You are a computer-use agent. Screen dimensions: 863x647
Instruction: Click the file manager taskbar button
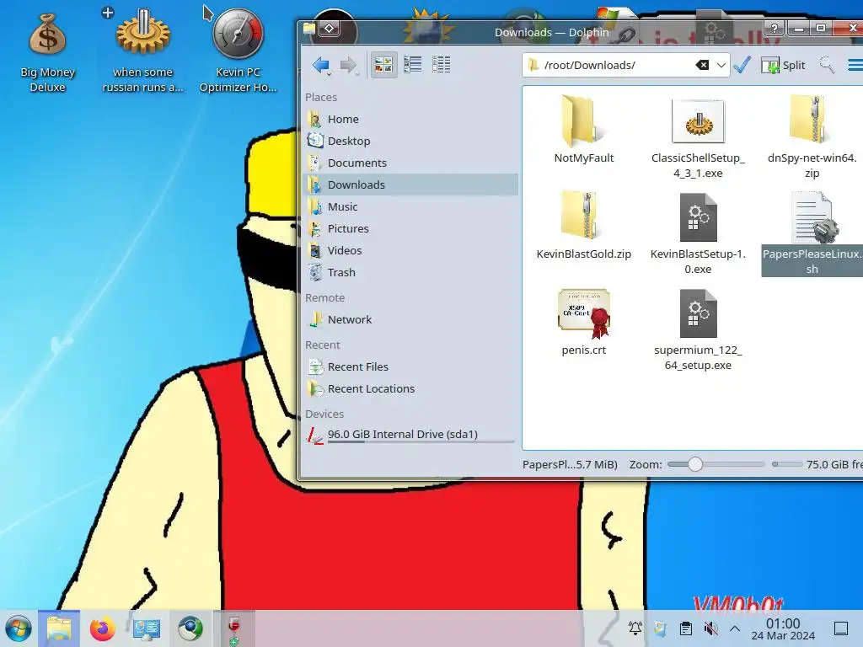coord(59,628)
